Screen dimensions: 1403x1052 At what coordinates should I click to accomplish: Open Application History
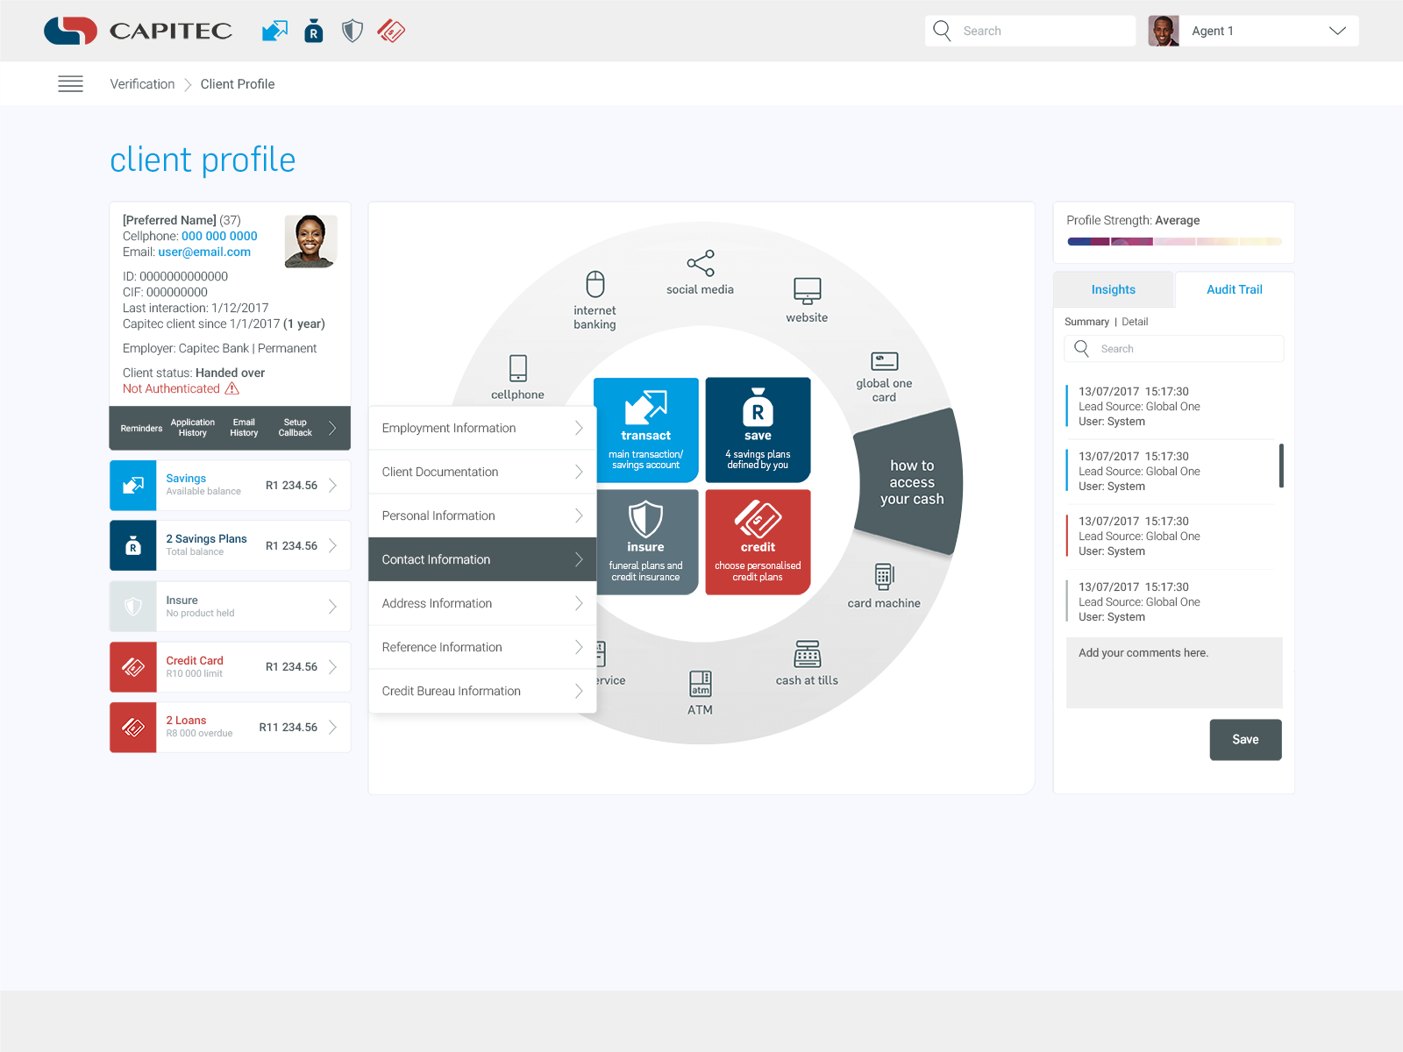click(x=193, y=428)
